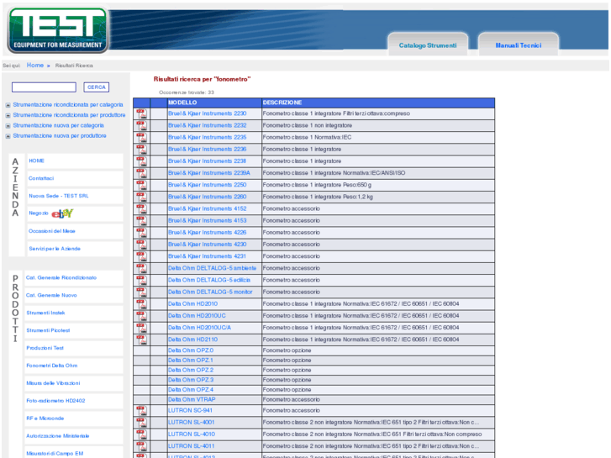Open PDF icon for Bruel & Kjaer 2236
The image size is (611, 458).
[141, 150]
